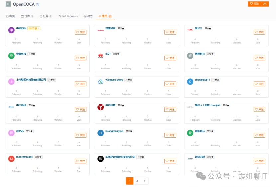Follow chenjilei0511 with its 关注 button
Screen dimensions: 276x187
point(259,84)
